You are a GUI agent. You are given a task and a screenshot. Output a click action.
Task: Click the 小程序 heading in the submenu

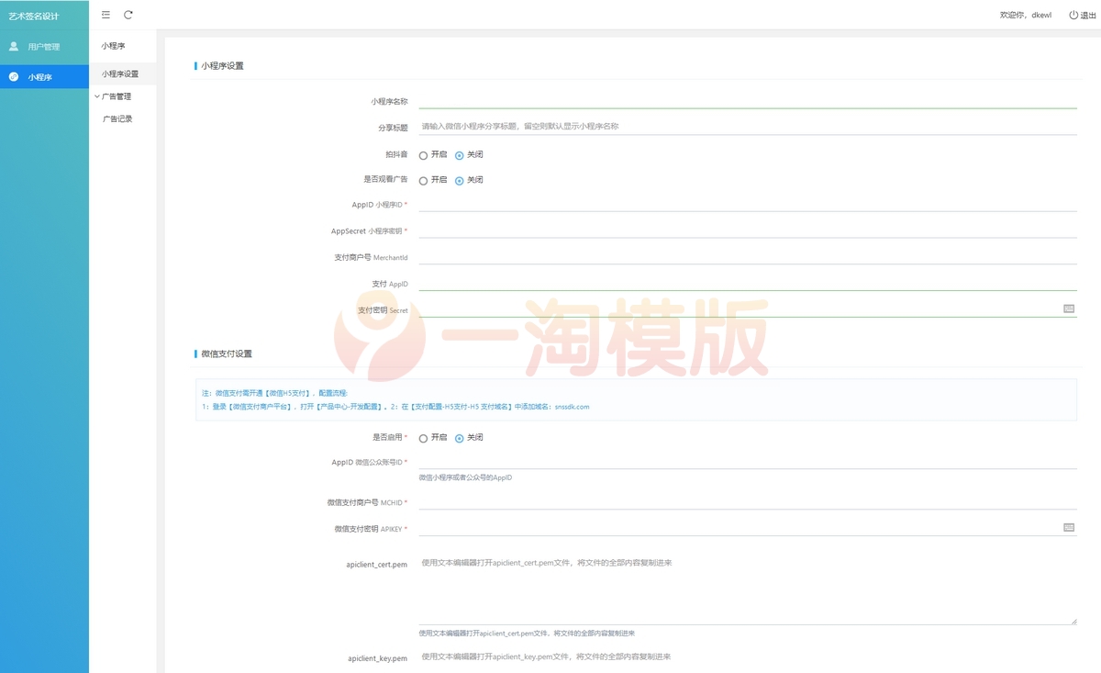pyautogui.click(x=114, y=46)
